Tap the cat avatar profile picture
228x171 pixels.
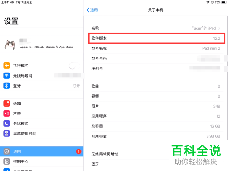pyautogui.click(x=10, y=44)
